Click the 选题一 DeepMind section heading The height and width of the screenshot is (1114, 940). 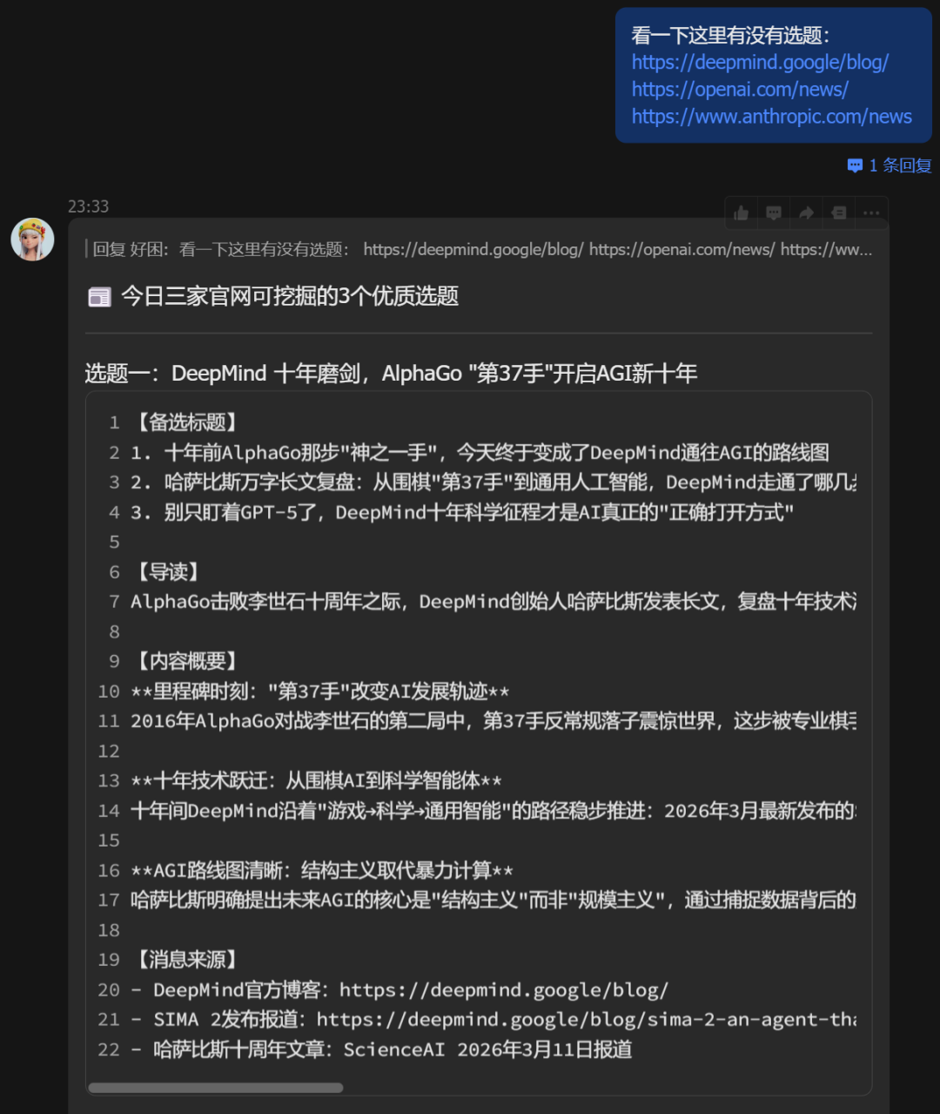pyautogui.click(x=391, y=374)
